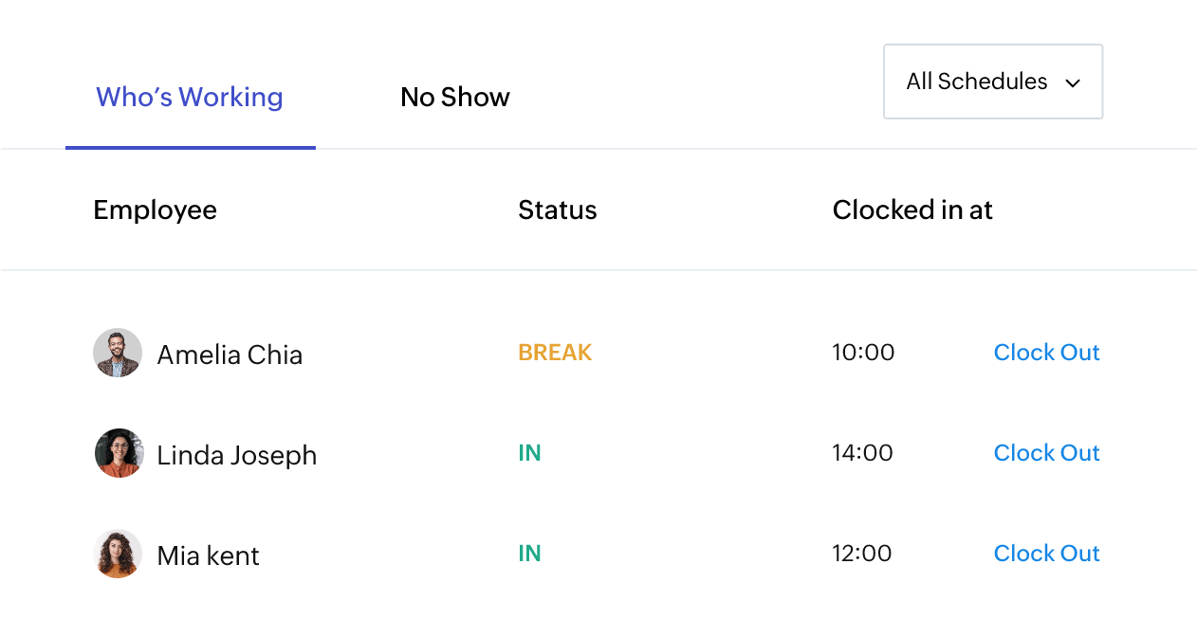Click the All Schedules selector box

[992, 82]
